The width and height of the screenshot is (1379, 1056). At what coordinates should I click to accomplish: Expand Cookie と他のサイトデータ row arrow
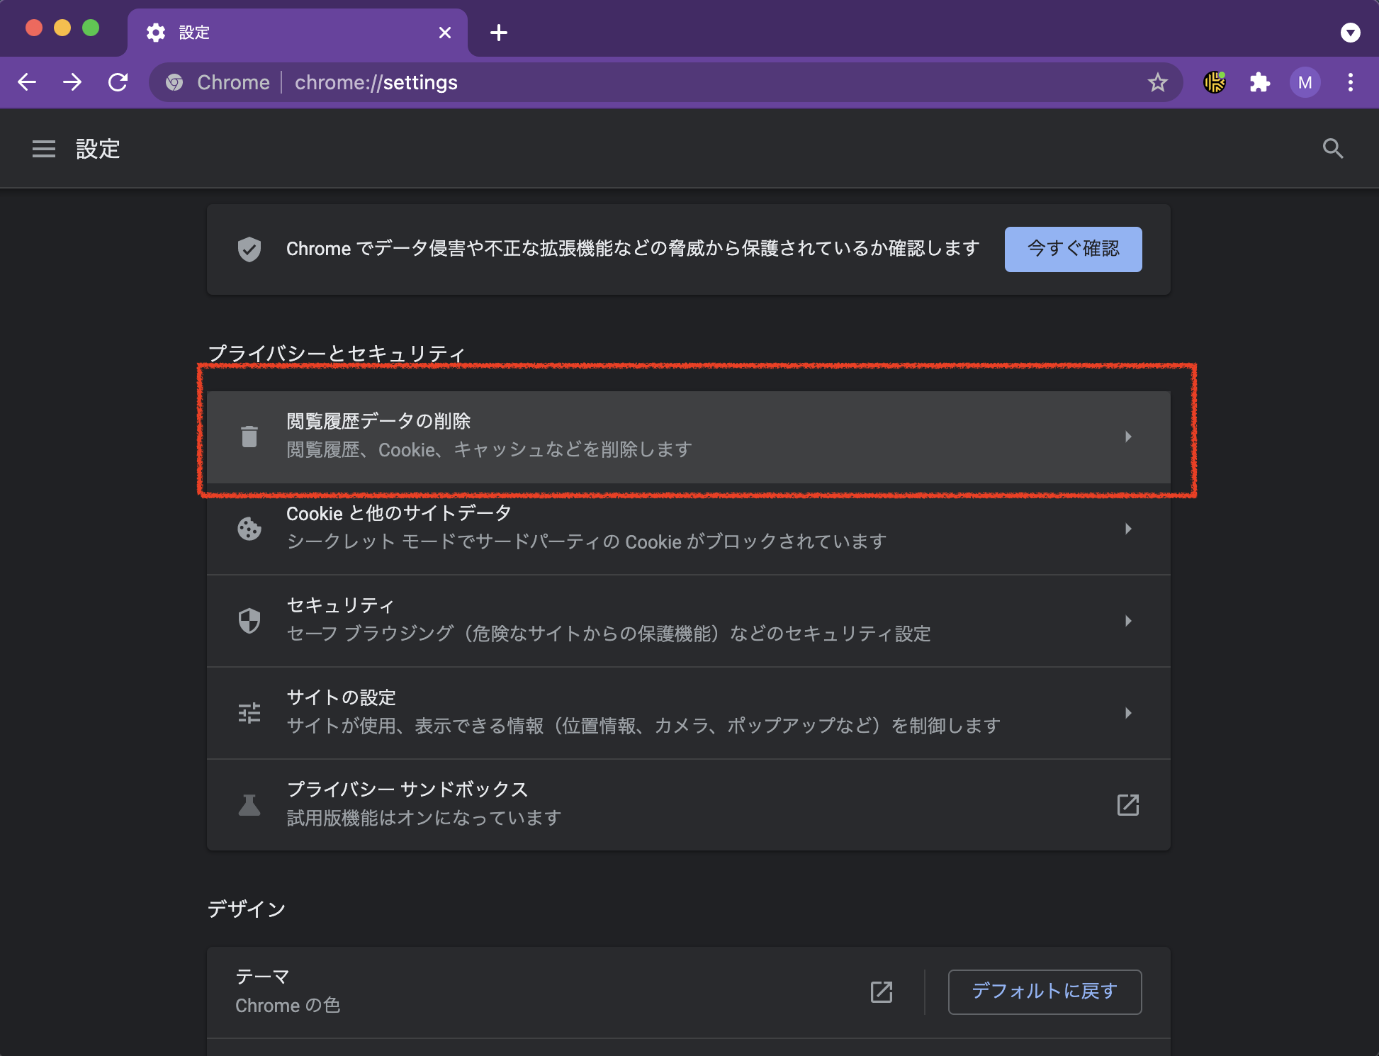tap(1128, 529)
